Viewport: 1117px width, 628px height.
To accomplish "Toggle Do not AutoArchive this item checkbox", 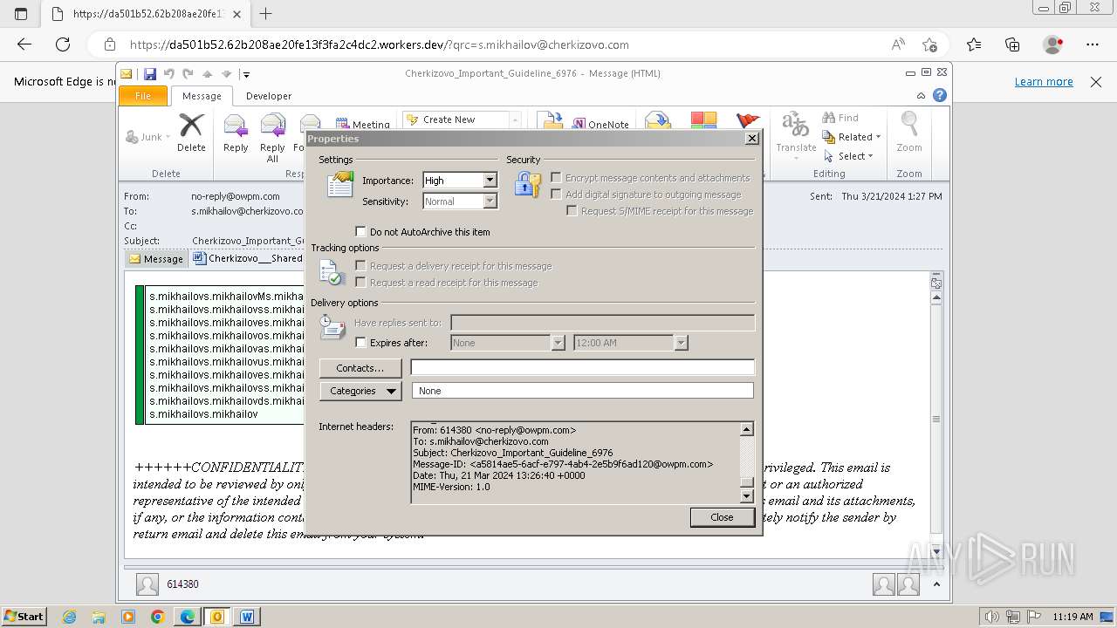I will (360, 232).
